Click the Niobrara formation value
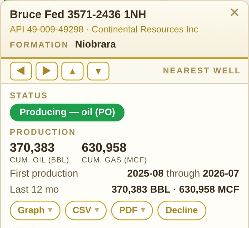249x228 pixels. pyautogui.click(x=95, y=44)
